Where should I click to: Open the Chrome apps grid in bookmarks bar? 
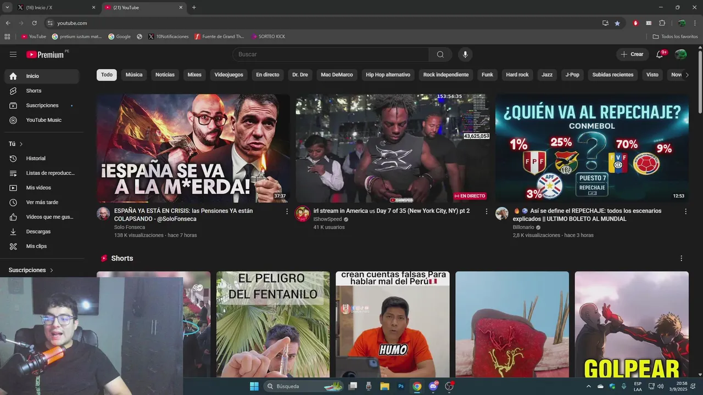[x=7, y=36]
